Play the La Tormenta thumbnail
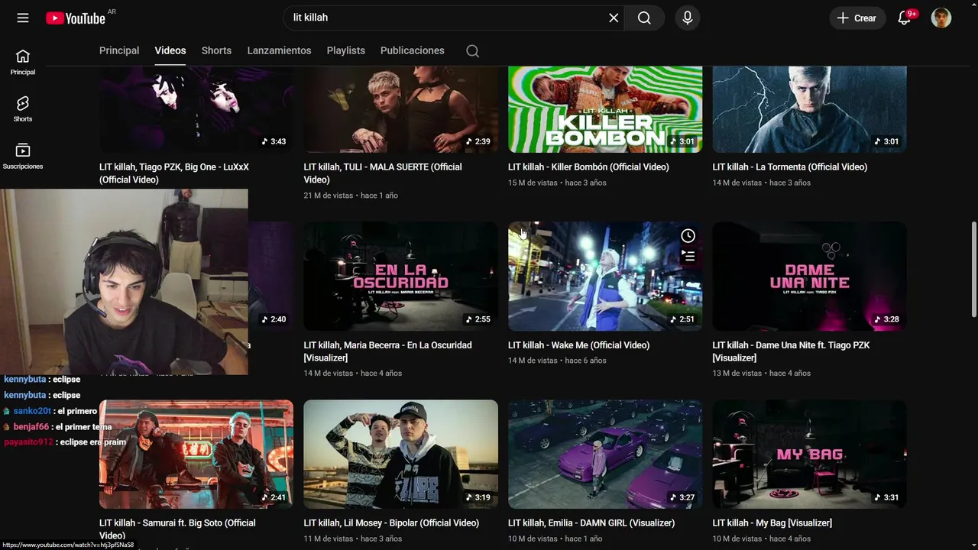 coord(809,109)
